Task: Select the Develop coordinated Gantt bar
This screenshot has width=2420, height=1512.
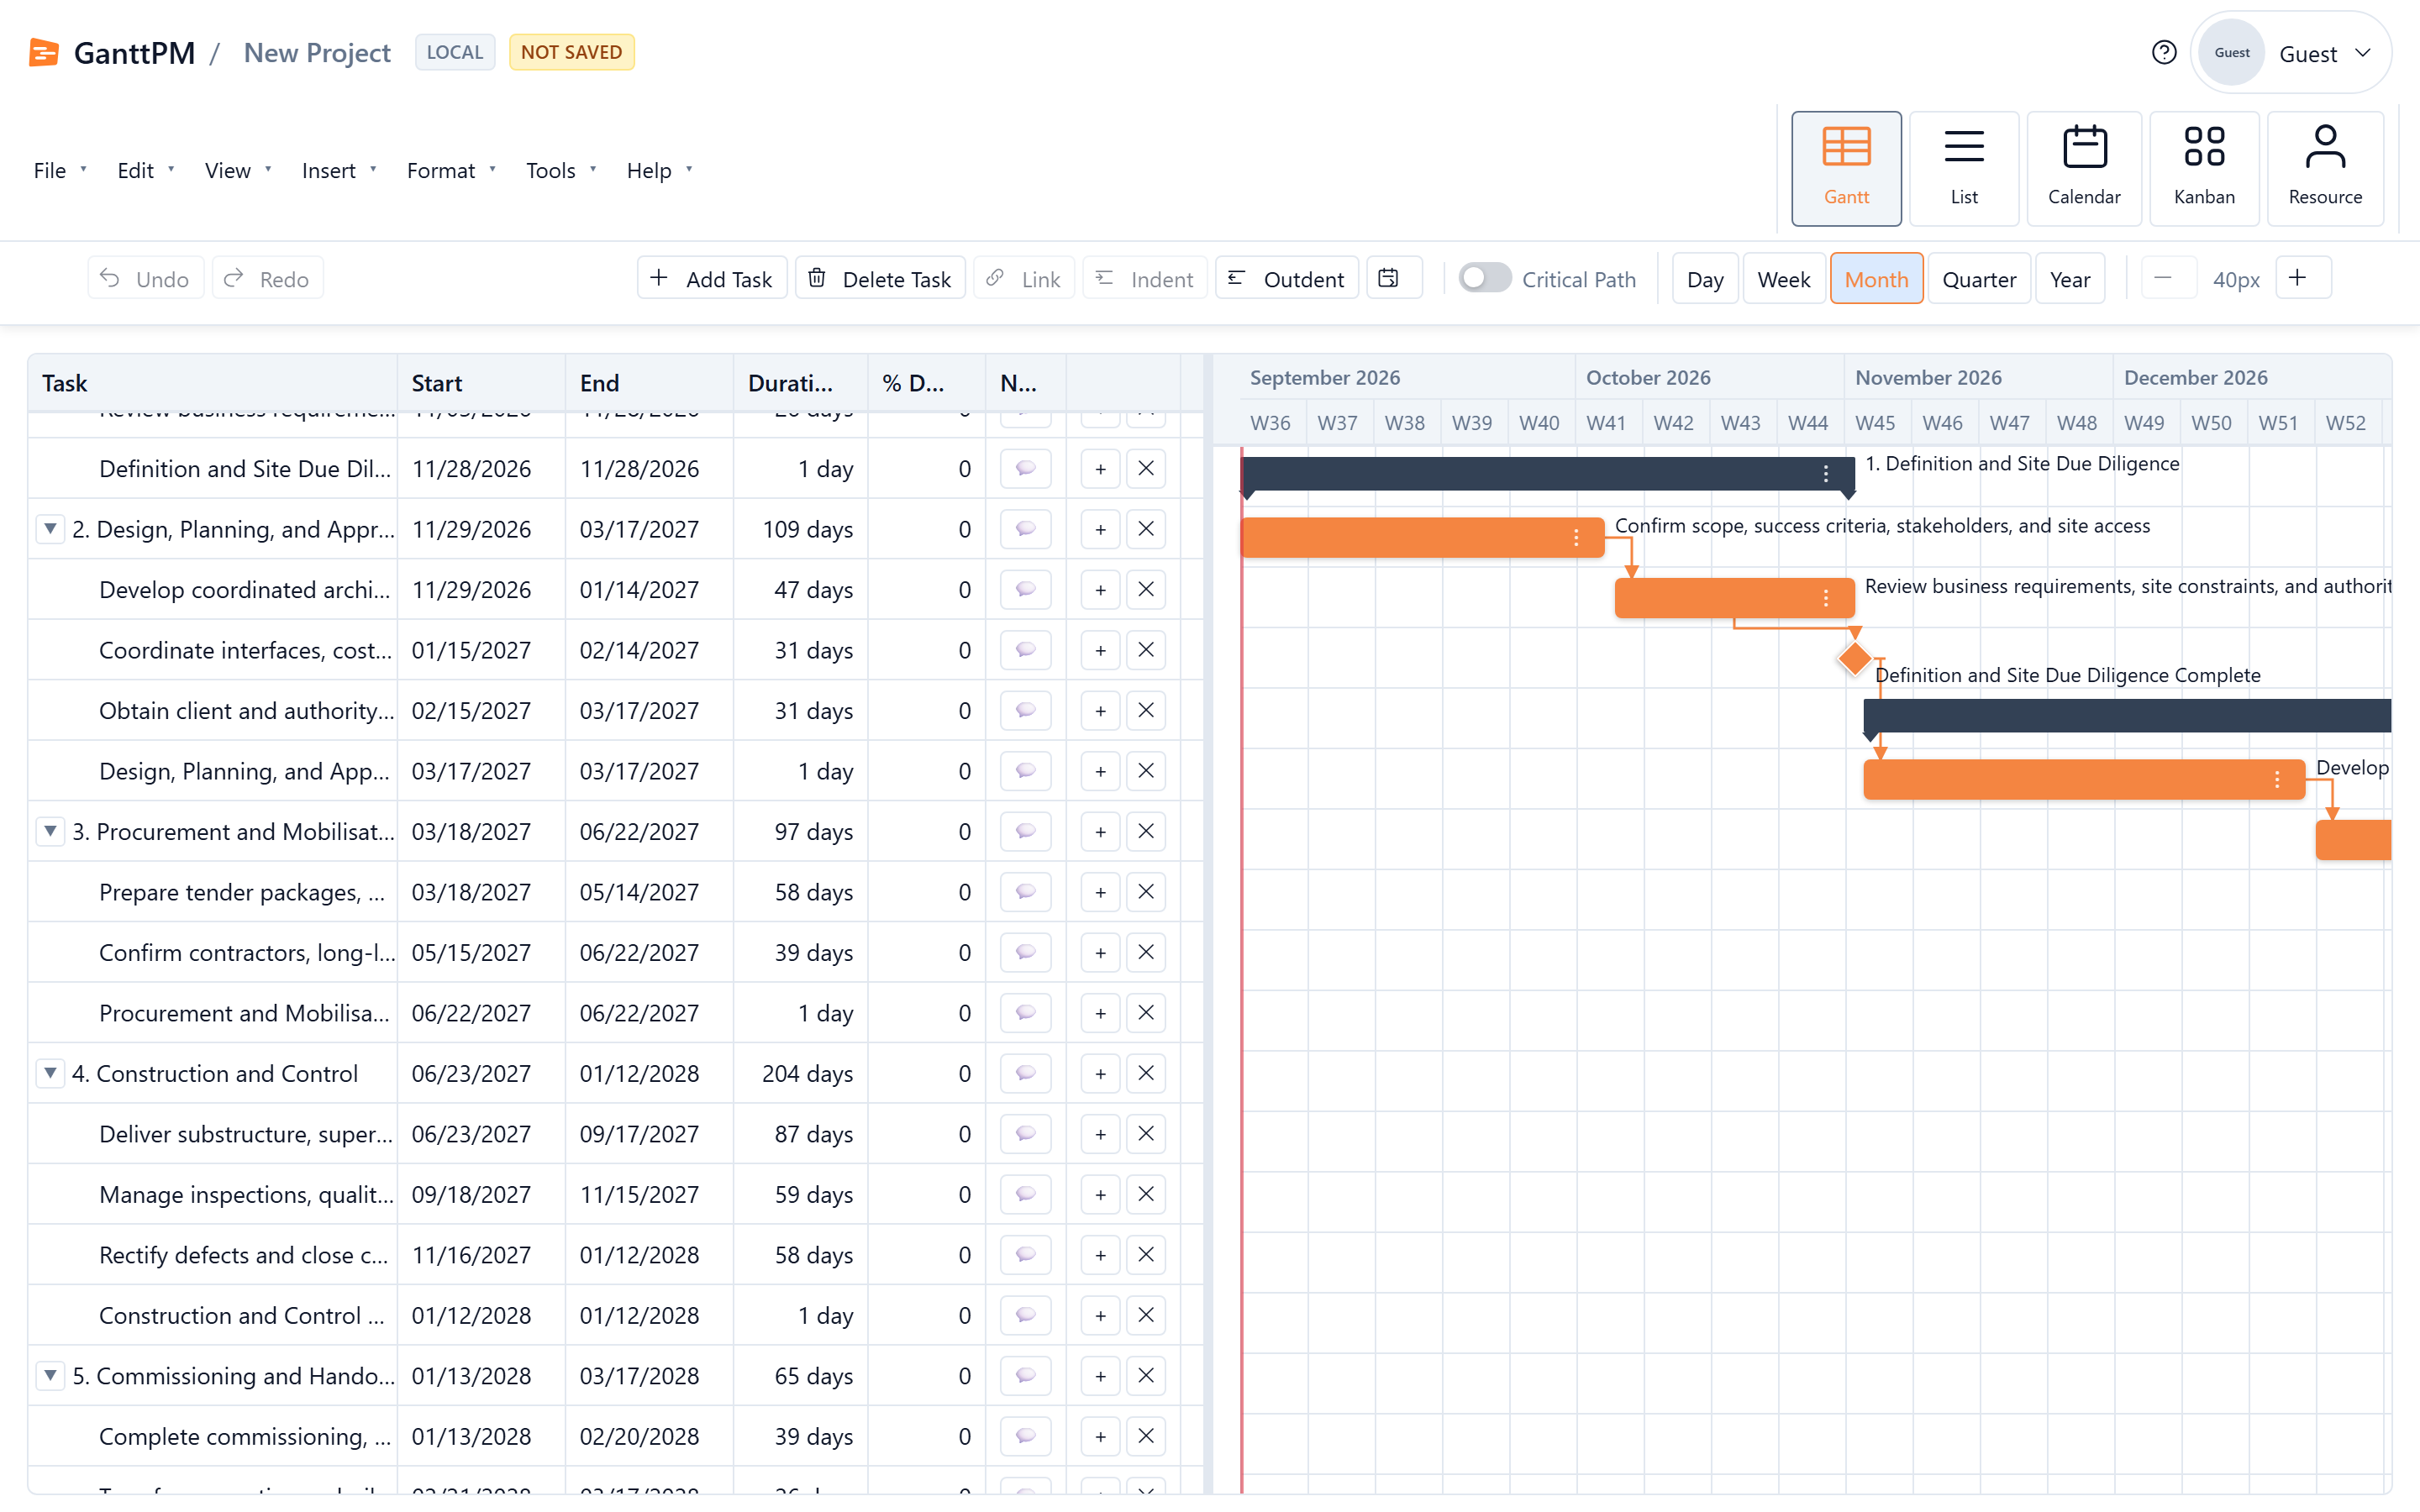Action: point(2084,779)
